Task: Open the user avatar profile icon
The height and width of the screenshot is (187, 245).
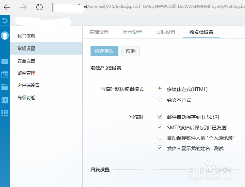Action: click(x=5, y=35)
